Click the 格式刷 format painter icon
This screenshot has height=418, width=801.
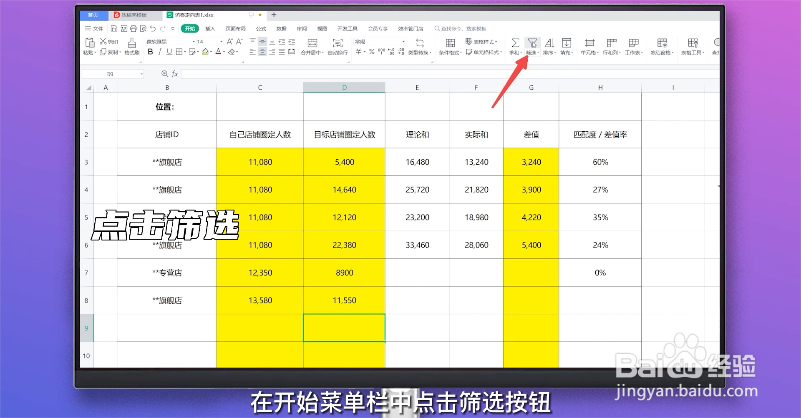(x=132, y=43)
